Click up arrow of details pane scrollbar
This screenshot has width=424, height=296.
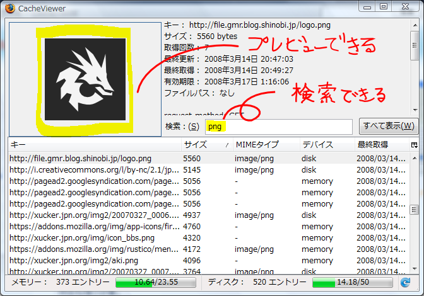415,25
